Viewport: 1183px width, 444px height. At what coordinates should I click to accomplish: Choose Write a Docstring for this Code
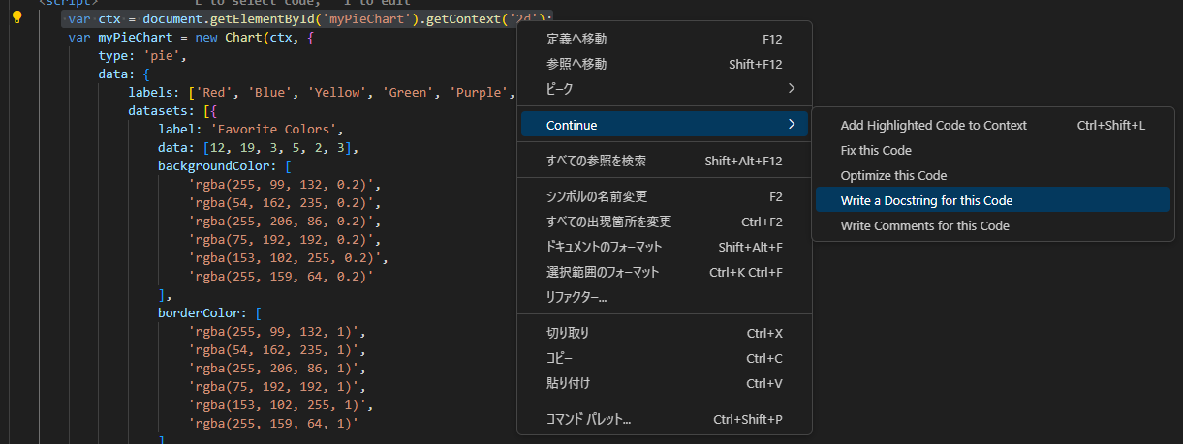[x=993, y=200]
